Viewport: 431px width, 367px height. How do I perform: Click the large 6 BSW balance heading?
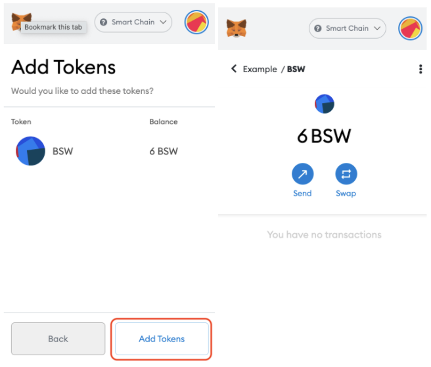(x=324, y=136)
